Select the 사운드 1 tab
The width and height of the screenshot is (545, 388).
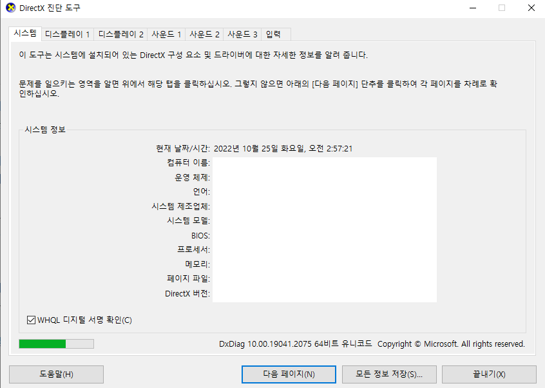pyautogui.click(x=166, y=34)
